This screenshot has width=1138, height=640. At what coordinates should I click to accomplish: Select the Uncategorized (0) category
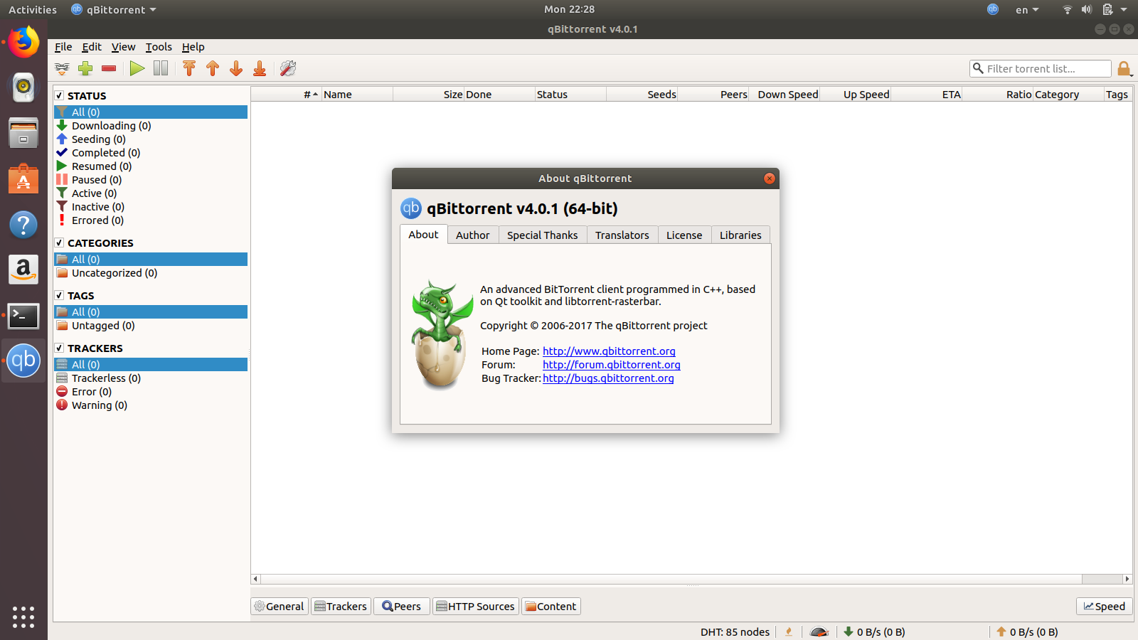coord(151,273)
